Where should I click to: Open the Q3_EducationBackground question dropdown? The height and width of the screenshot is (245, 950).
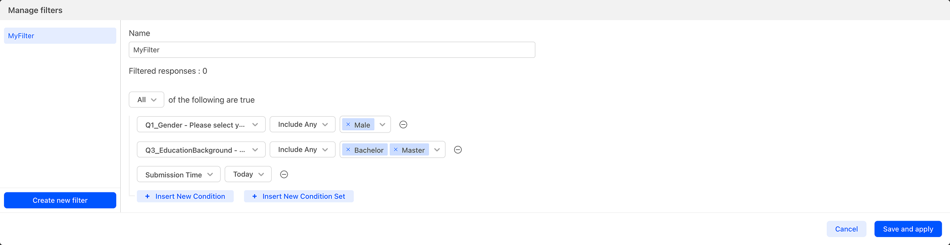[201, 149]
